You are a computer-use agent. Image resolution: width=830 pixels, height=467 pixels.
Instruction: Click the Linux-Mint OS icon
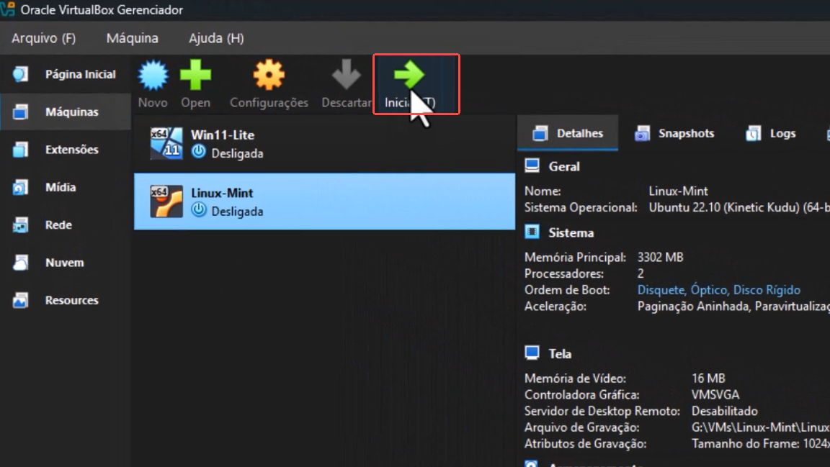166,201
